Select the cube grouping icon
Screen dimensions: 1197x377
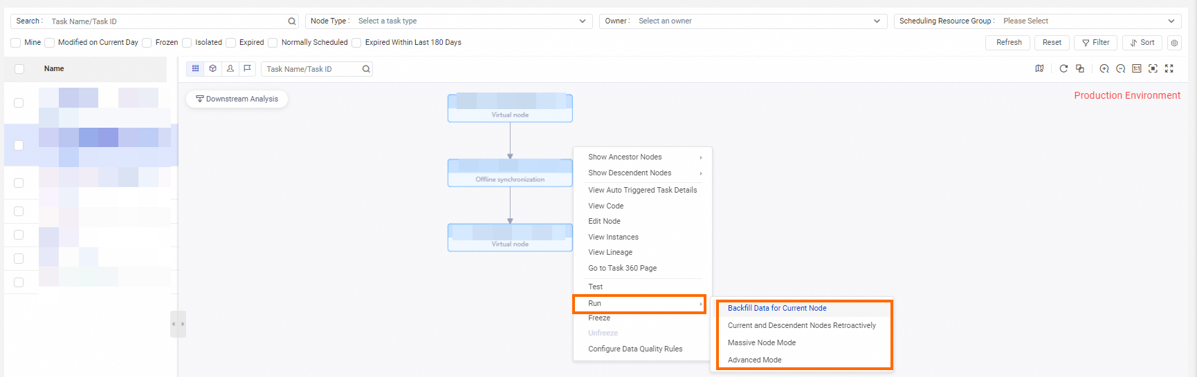213,68
